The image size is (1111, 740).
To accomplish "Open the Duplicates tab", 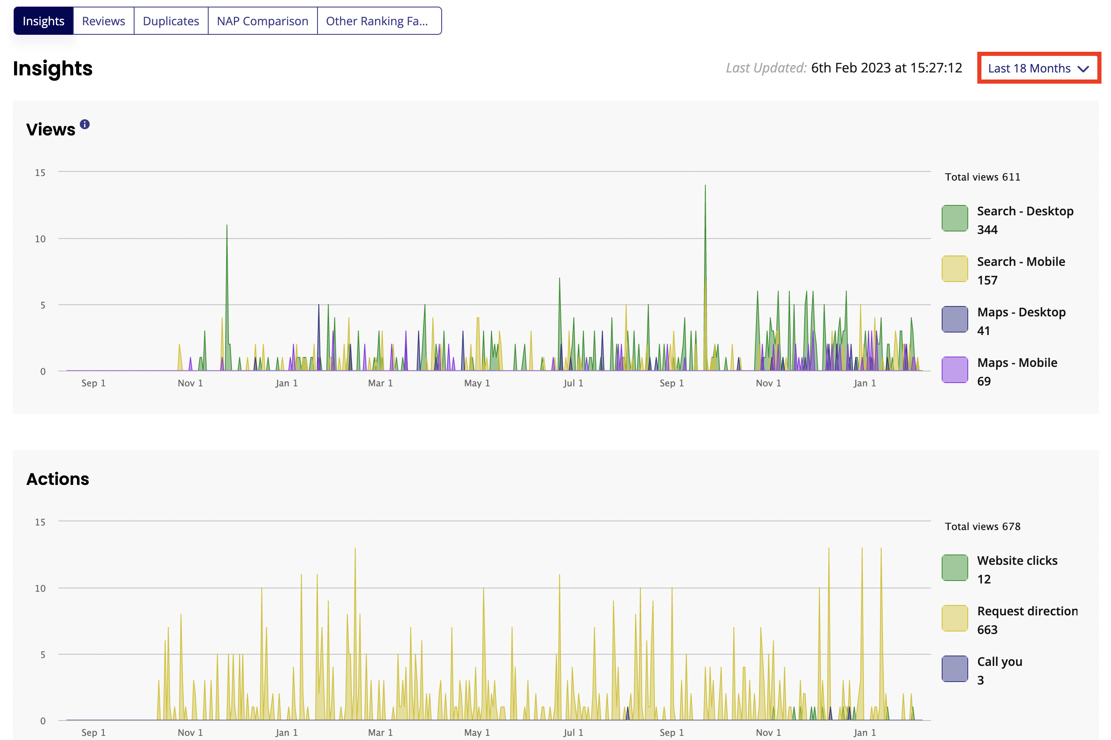I will click(171, 21).
